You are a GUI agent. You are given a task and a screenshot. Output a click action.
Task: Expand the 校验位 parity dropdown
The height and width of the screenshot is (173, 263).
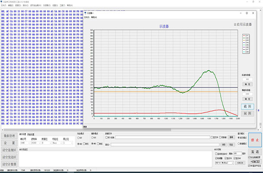pos(55,143)
